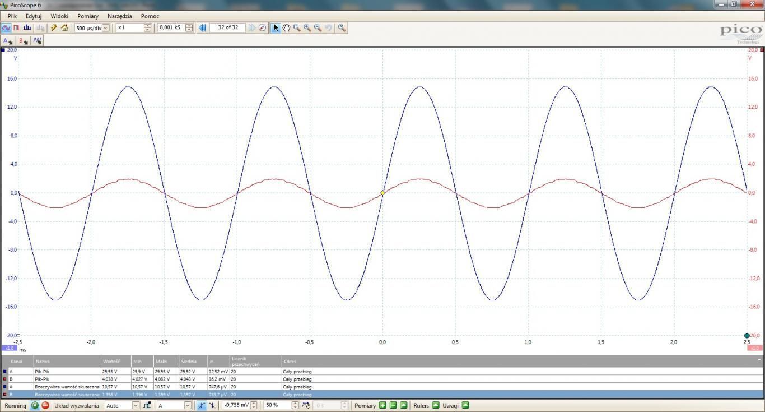Open advanced trigger settings icon
Screen dimensions: 765x412
[147, 405]
